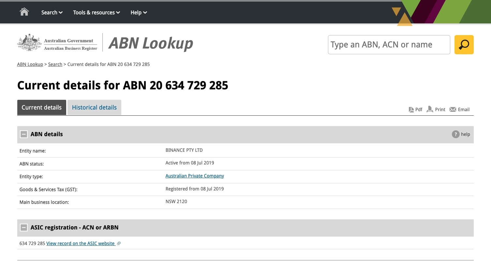Follow the ABN Lookup breadcrumb link
This screenshot has width=491, height=261.
coord(30,64)
